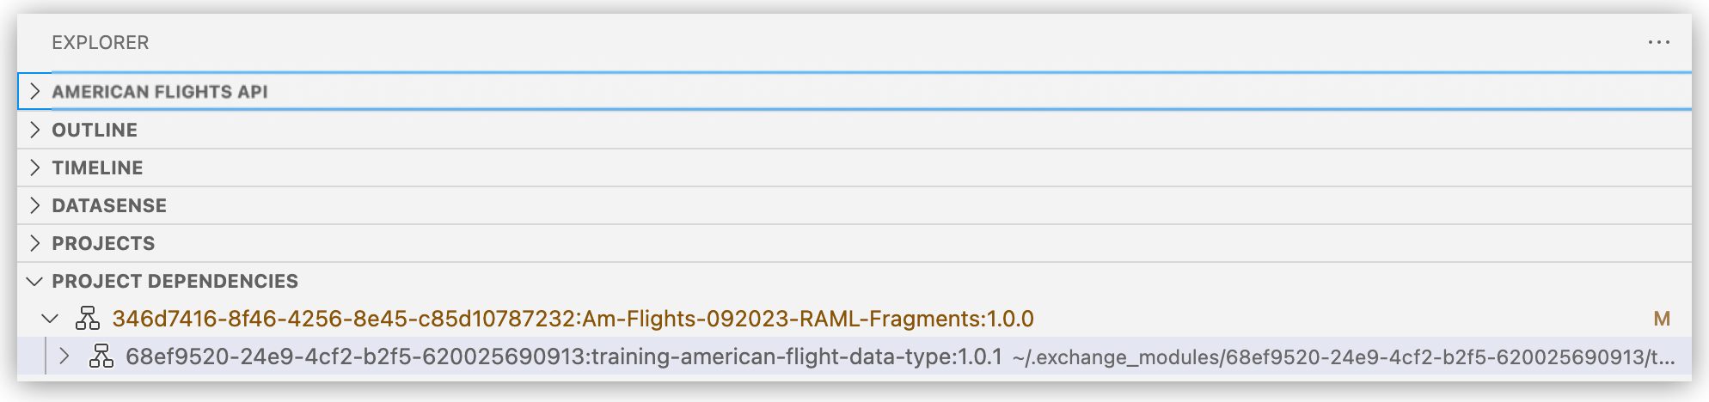This screenshot has width=1709, height=402.
Task: Select the OUTLINE header label
Action: [95, 130]
